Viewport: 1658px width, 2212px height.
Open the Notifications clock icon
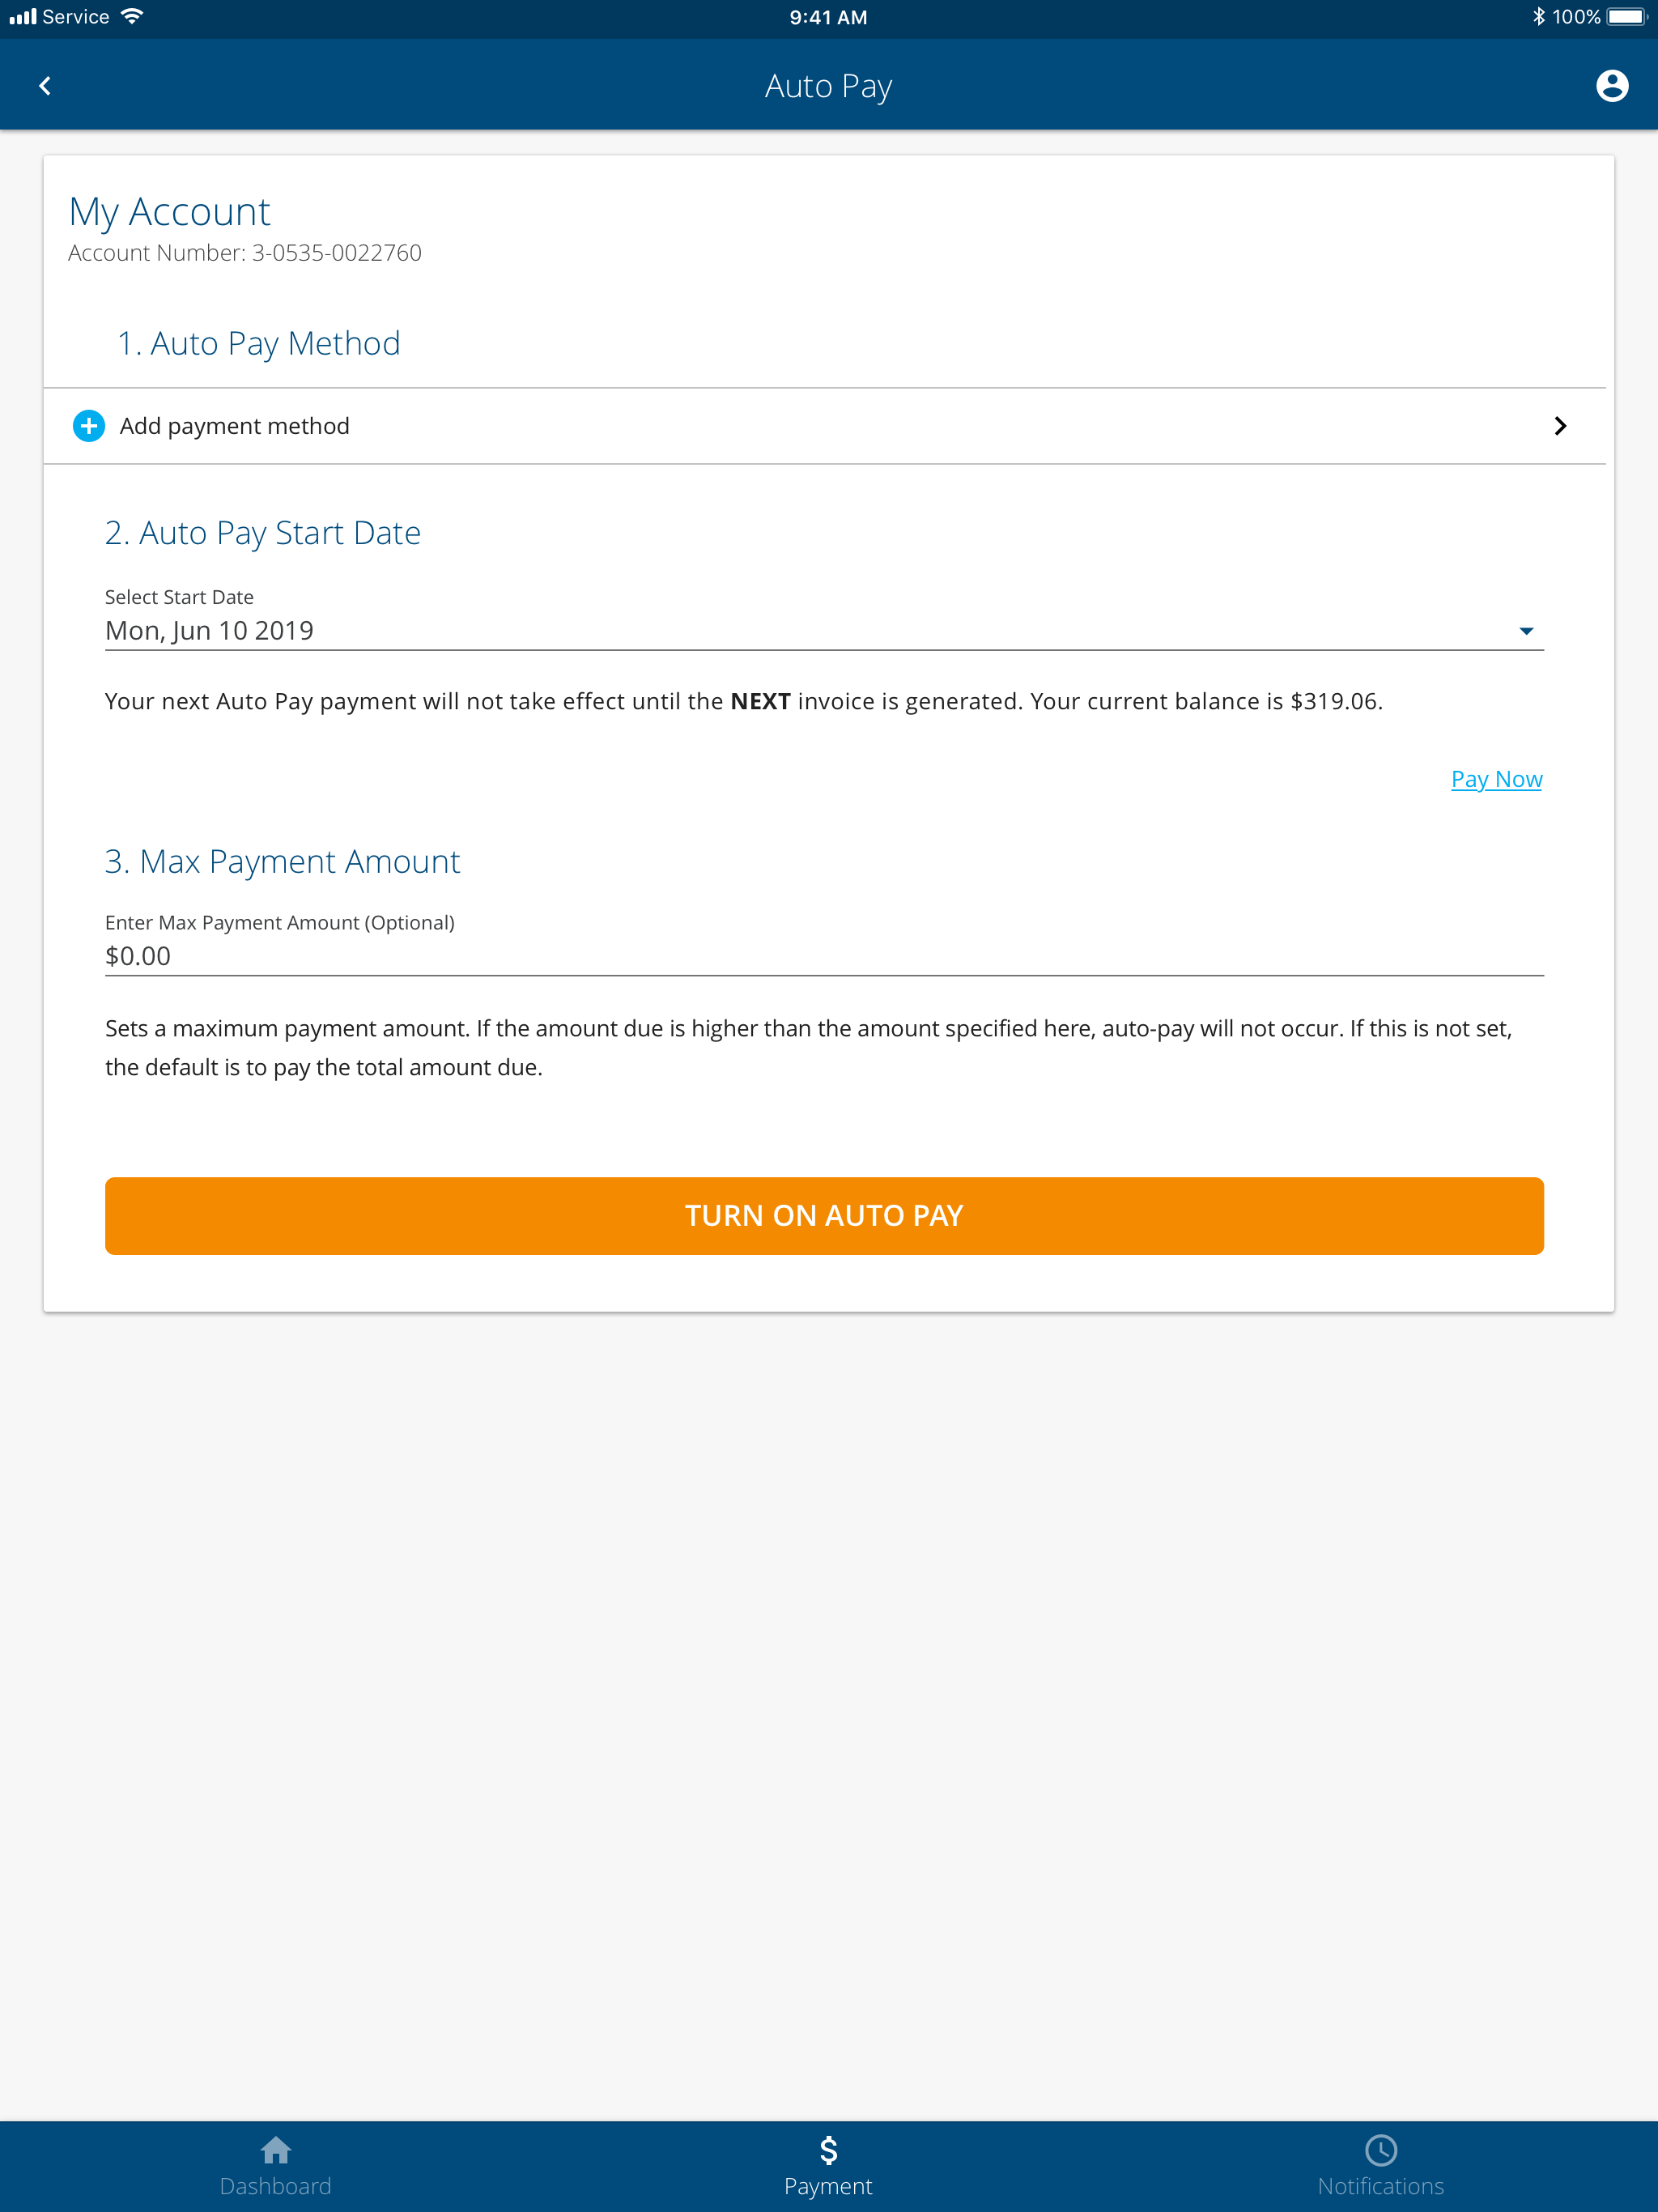(1380, 2149)
